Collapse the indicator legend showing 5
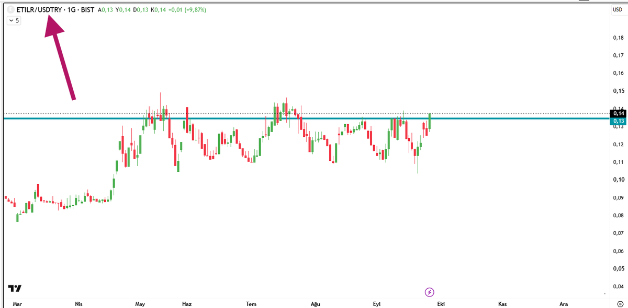Screen dimensions: 628x308 click(14, 21)
